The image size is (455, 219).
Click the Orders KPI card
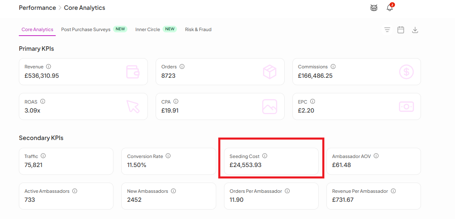click(x=220, y=72)
